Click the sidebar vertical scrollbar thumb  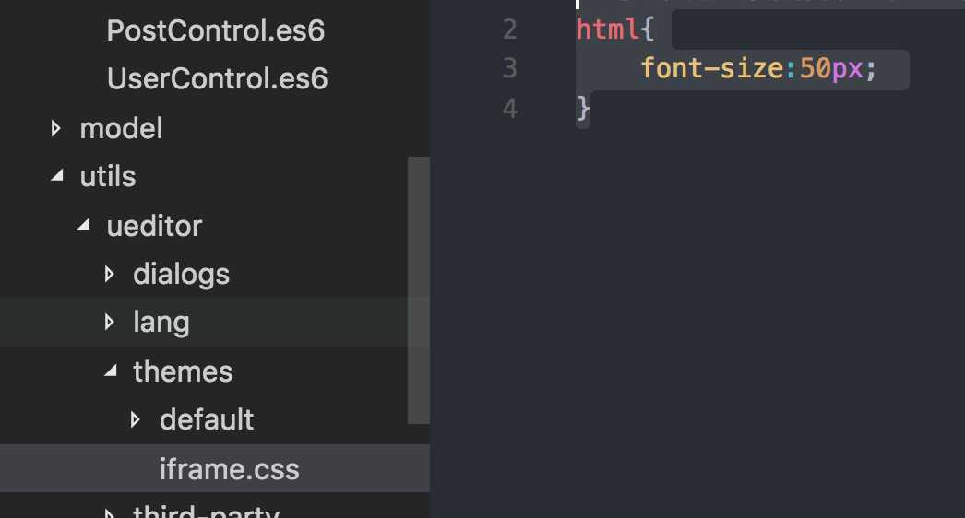419,290
